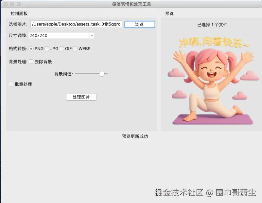Select the PNG format radio button
The image size is (262, 203).
click(31, 48)
